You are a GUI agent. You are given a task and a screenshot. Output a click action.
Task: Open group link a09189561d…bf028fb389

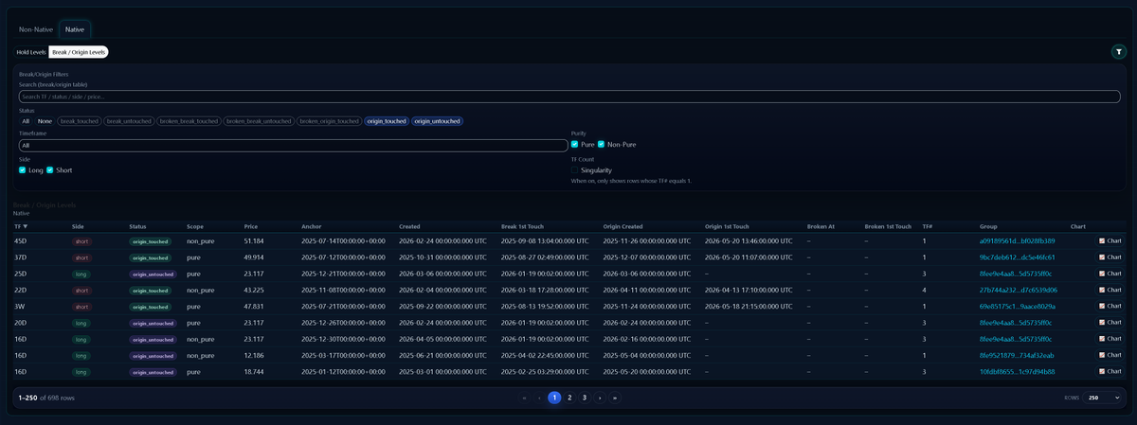point(1018,241)
